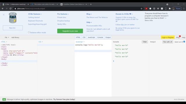186x104 pixels.
Task: Open Follow @js_bin on twitter link
Action: pyautogui.click(x=125, y=25)
